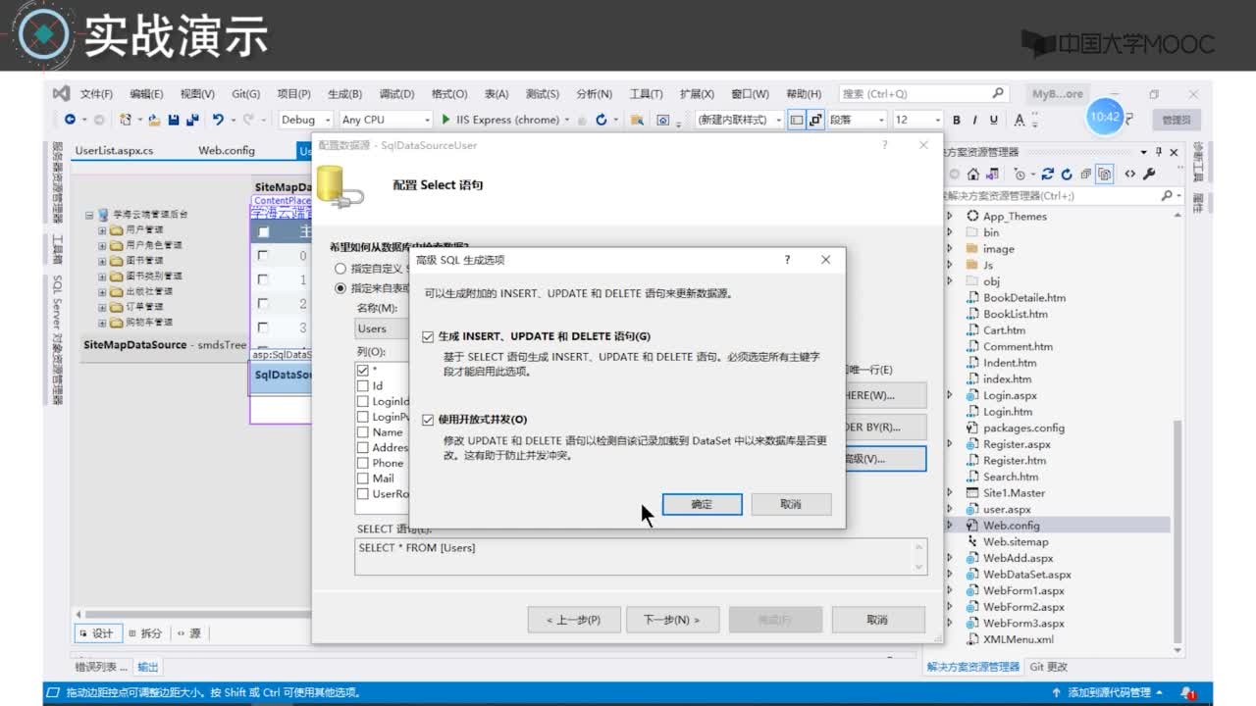Open the 文件(F) menu

[x=96, y=94]
